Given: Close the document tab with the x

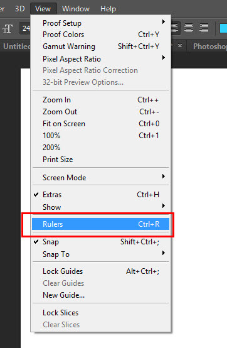Looking at the screenshot, I should (180, 46).
